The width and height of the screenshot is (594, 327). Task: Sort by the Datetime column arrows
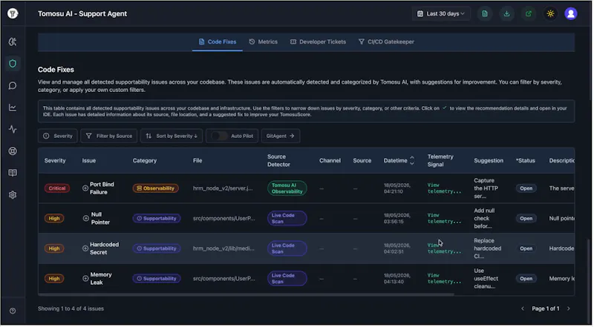click(x=412, y=160)
